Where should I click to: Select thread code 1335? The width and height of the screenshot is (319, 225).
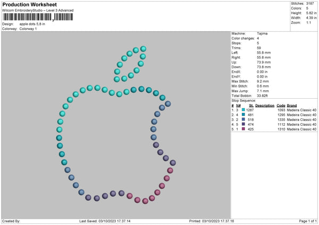(x=281, y=119)
